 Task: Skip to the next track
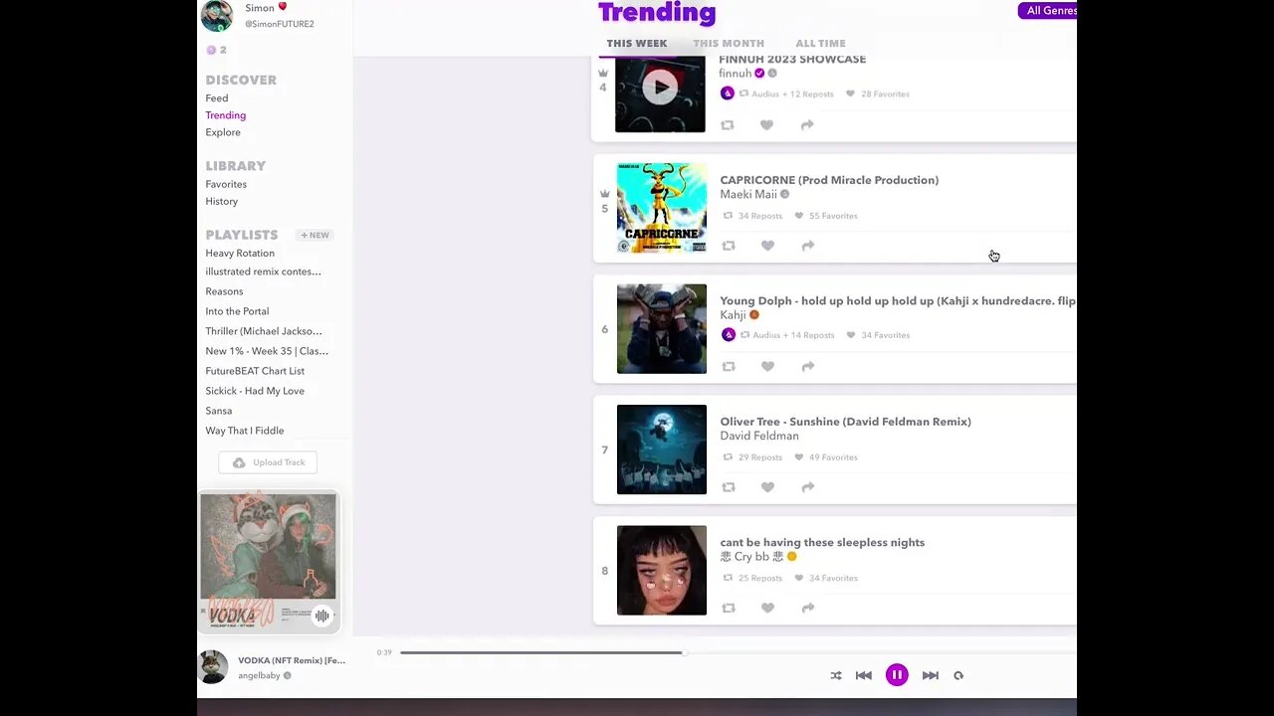(x=930, y=675)
